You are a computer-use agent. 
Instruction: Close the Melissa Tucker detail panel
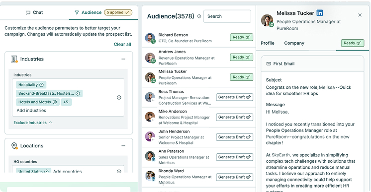click(x=360, y=15)
